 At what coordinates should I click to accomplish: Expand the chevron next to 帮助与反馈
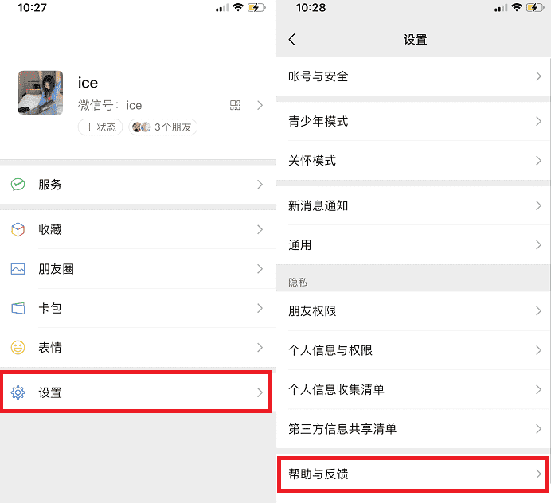538,474
